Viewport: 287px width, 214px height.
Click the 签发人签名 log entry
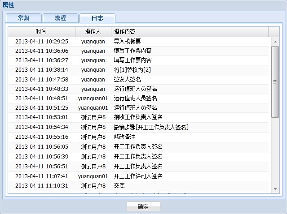click(128, 79)
